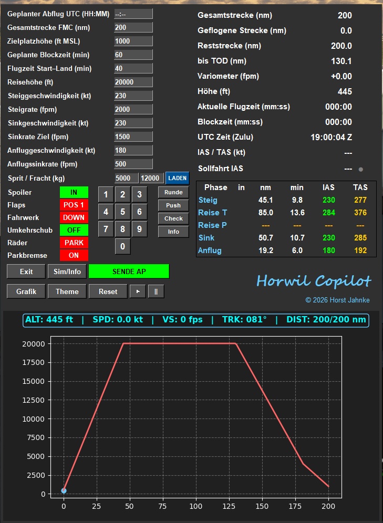Click the Steig phase row label
This screenshot has width=383, height=523.
208,200
